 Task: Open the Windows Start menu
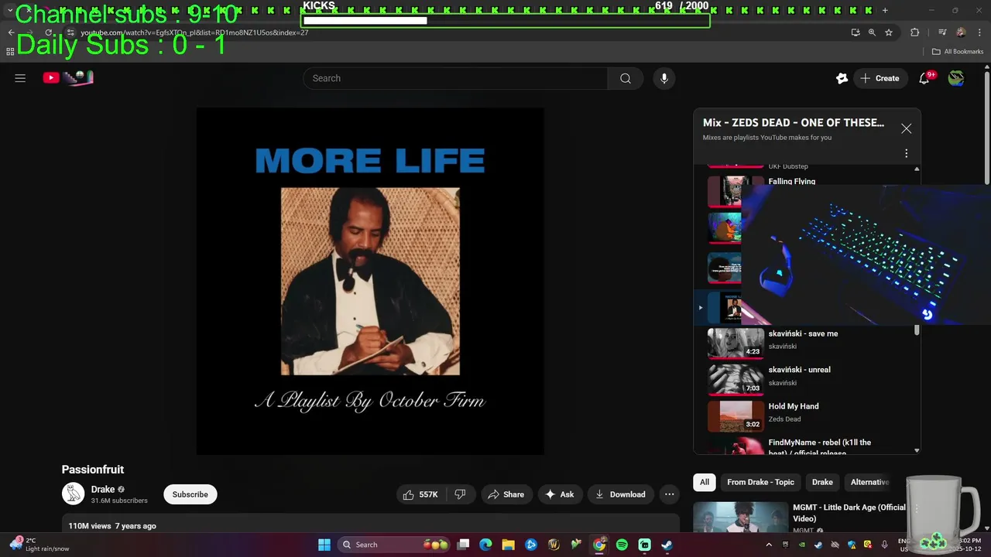pos(324,545)
